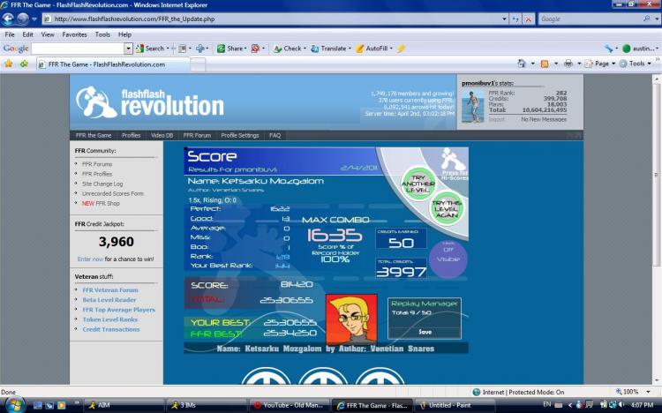Open the Profiles nav item

(x=131, y=136)
